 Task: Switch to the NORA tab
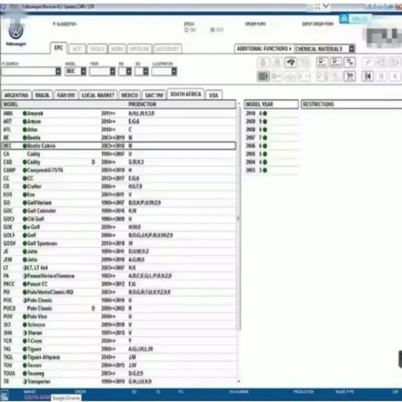117,49
